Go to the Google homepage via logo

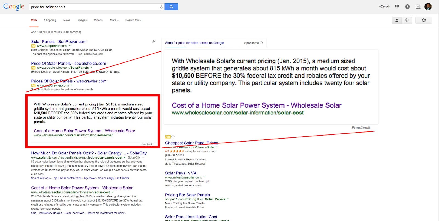pos(14,7)
